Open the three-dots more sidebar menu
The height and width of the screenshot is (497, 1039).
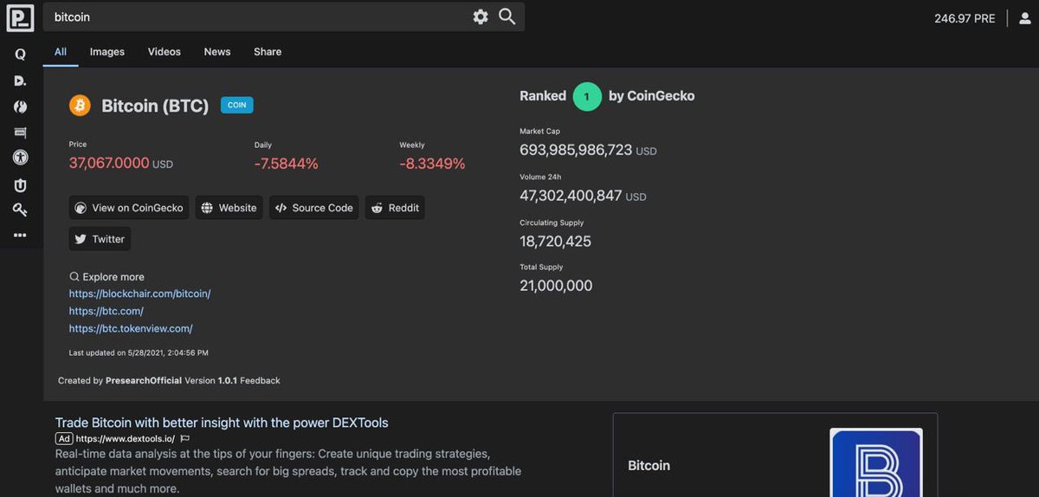pyautogui.click(x=20, y=236)
